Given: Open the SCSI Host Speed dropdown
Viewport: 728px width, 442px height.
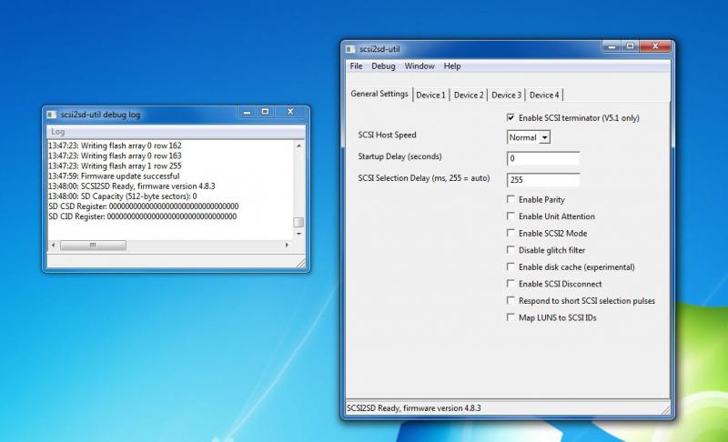Looking at the screenshot, I should (529, 137).
